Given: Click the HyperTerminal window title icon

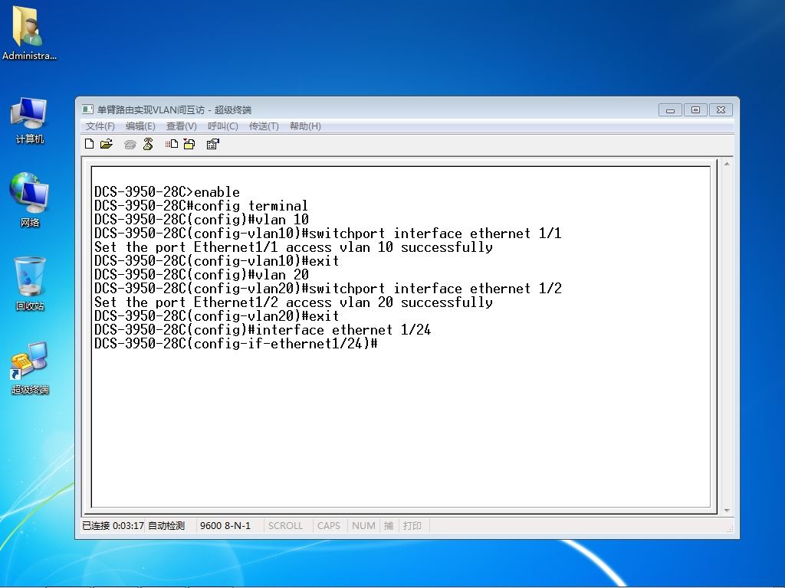Looking at the screenshot, I should [x=87, y=109].
